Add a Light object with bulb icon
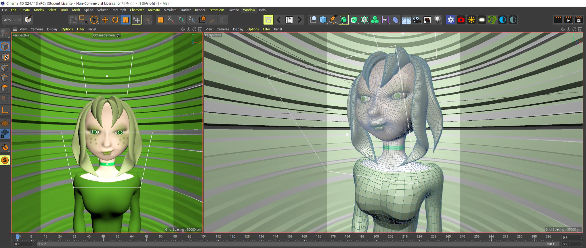The width and height of the screenshot is (586, 248). point(438,20)
